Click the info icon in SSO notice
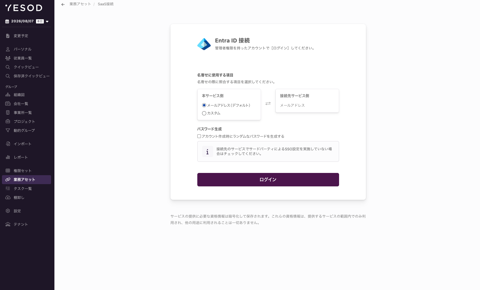The width and height of the screenshot is (480, 290). (207, 151)
